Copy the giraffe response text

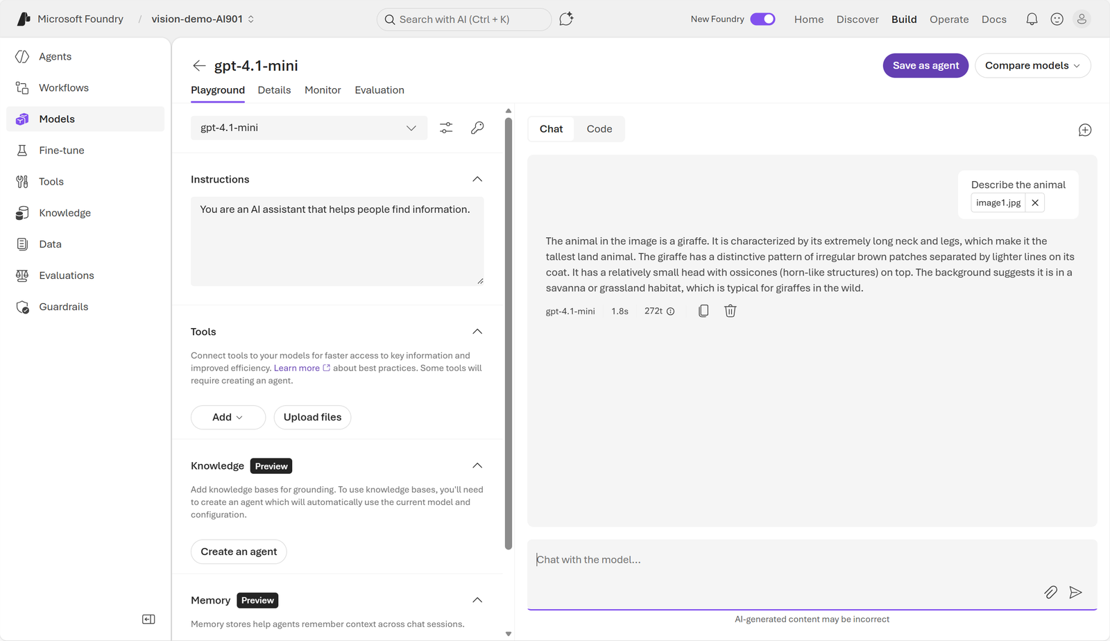703,311
